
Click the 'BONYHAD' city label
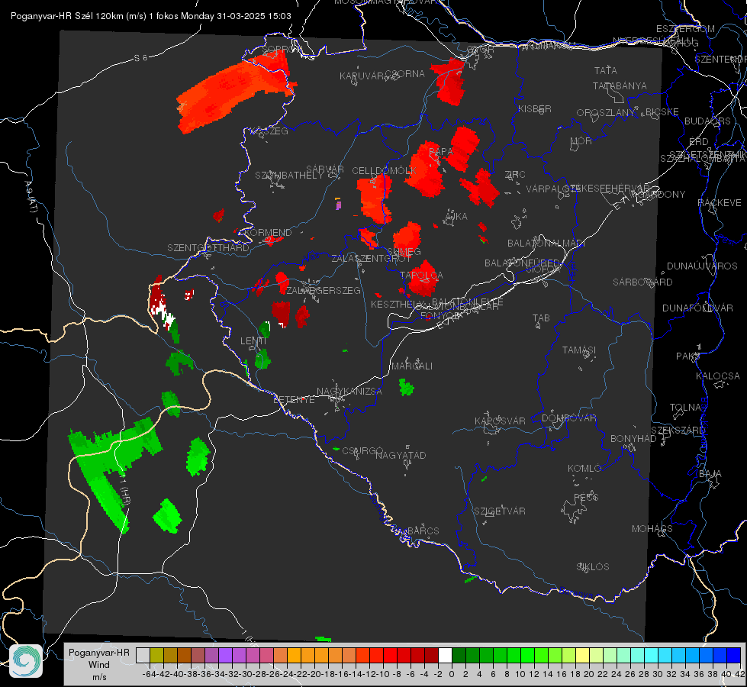pos(633,439)
